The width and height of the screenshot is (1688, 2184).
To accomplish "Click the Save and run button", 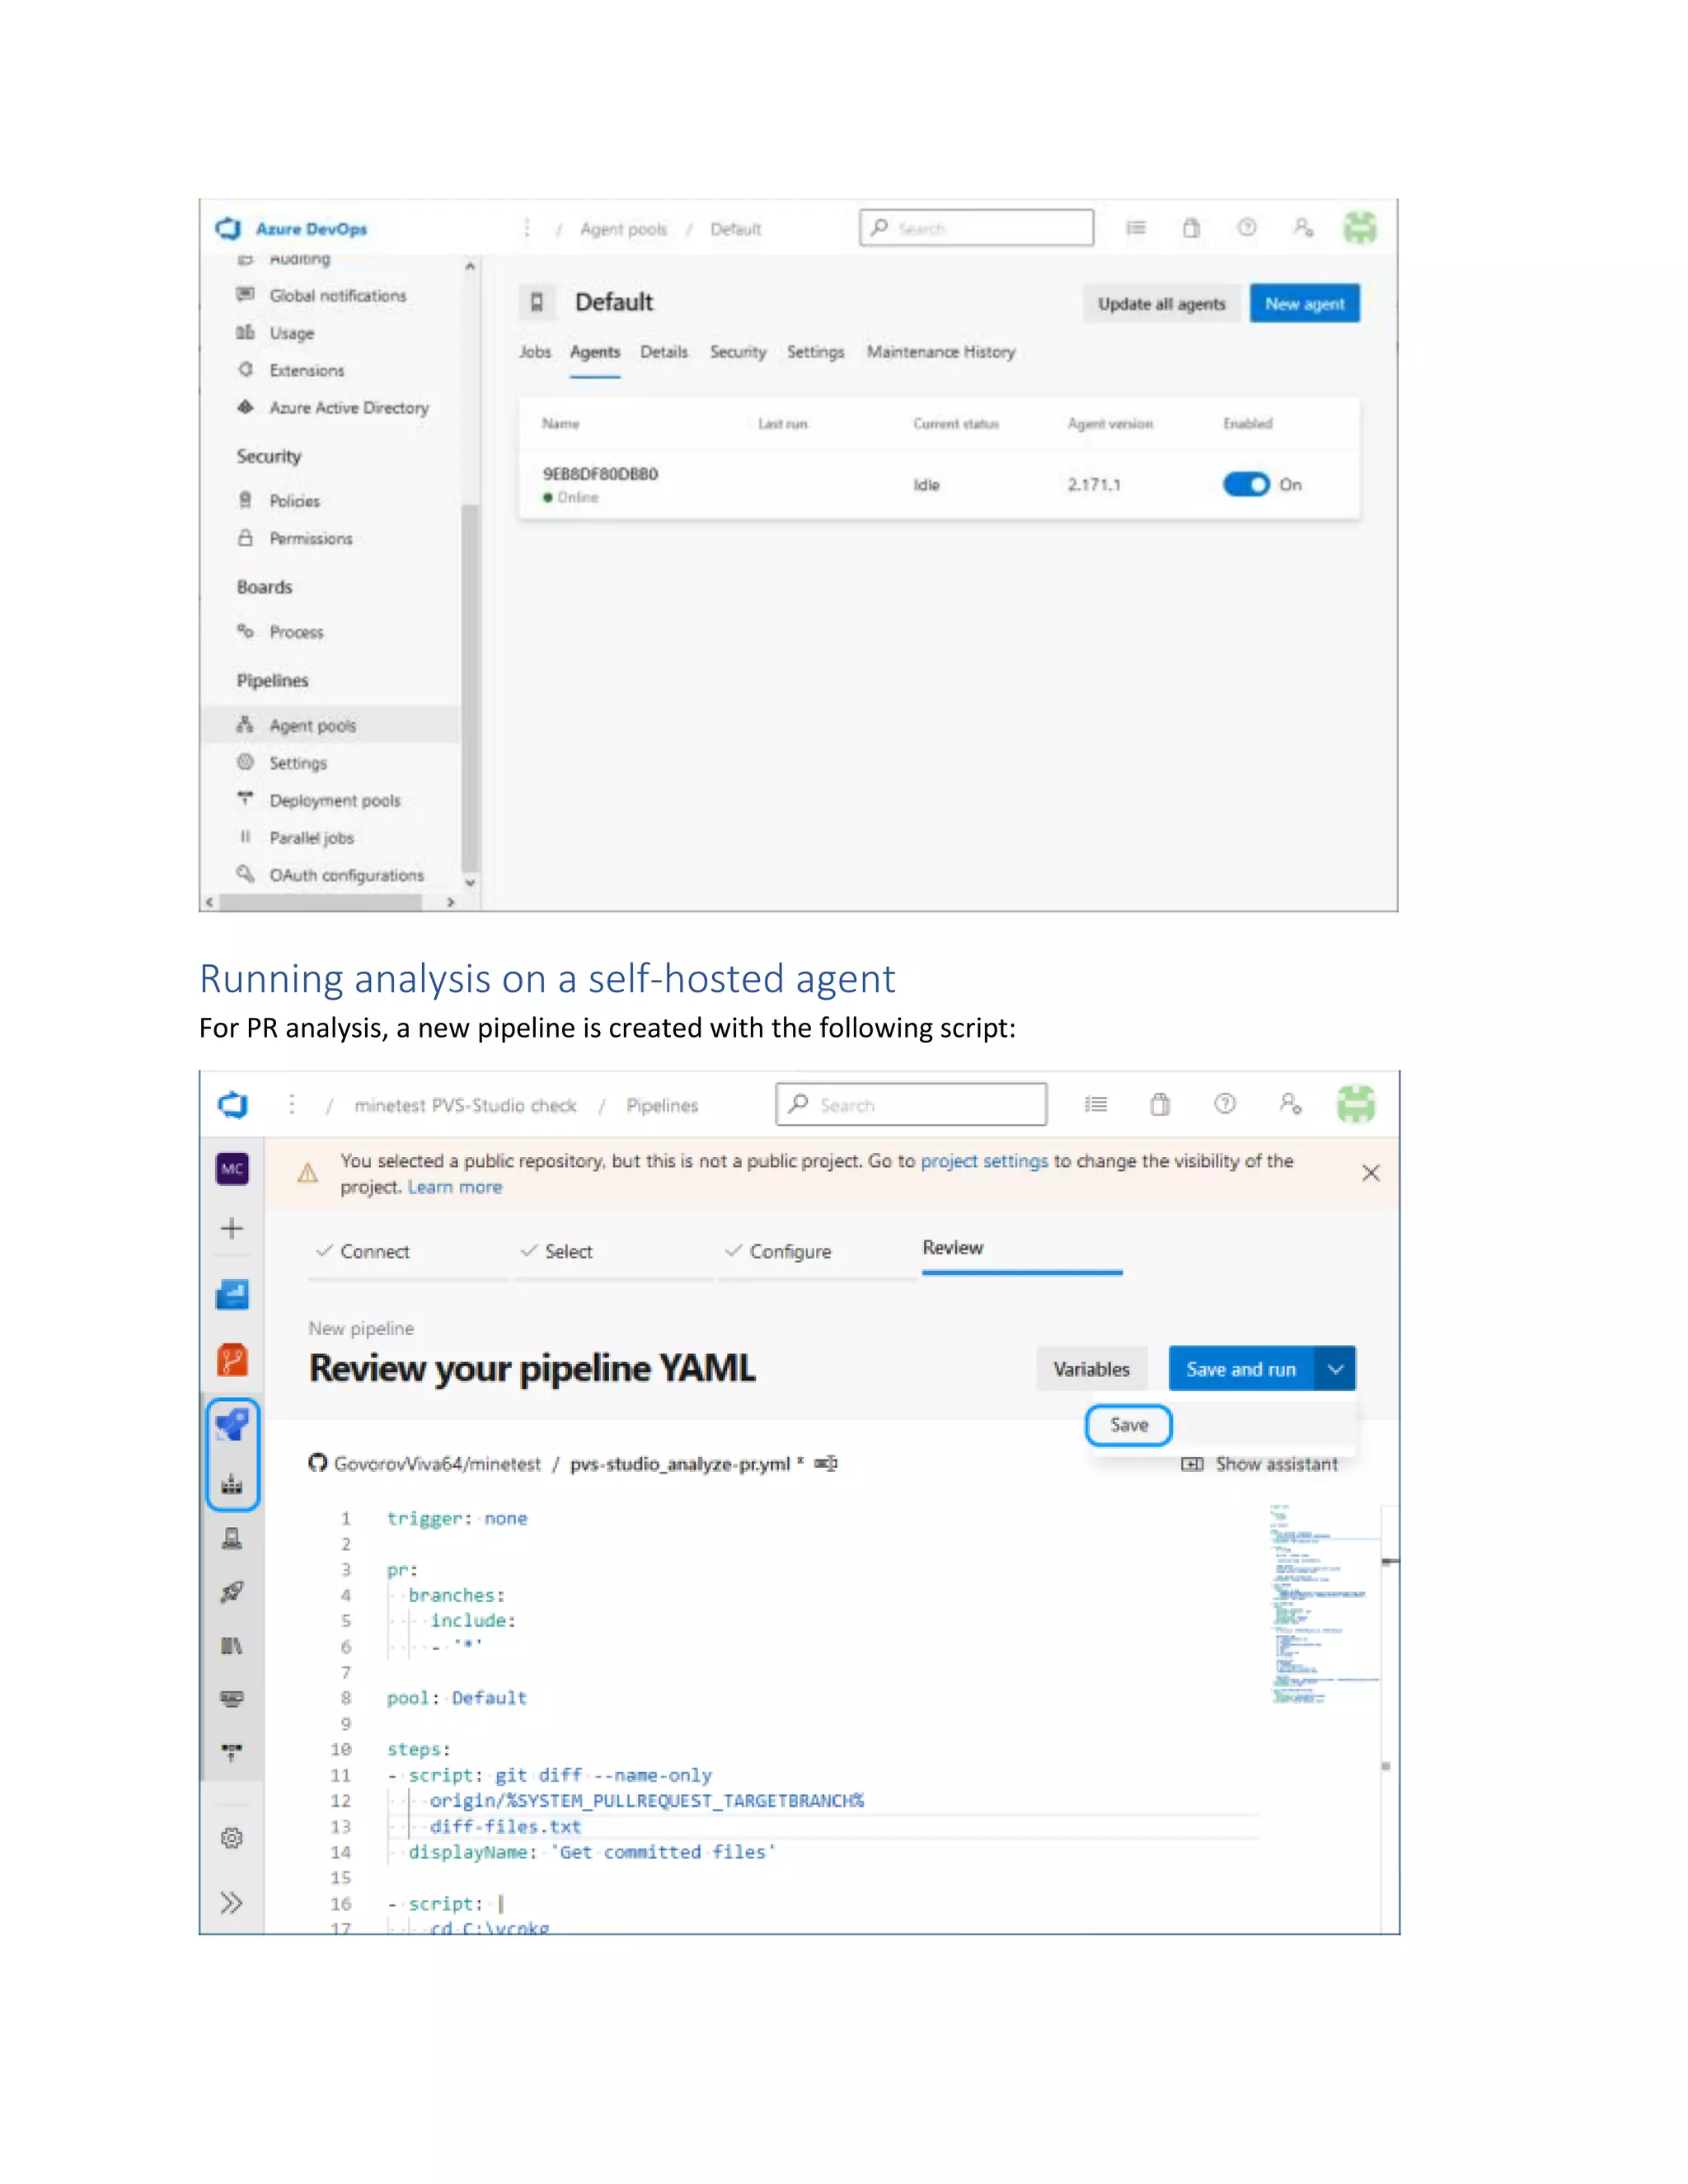I will [1241, 1369].
